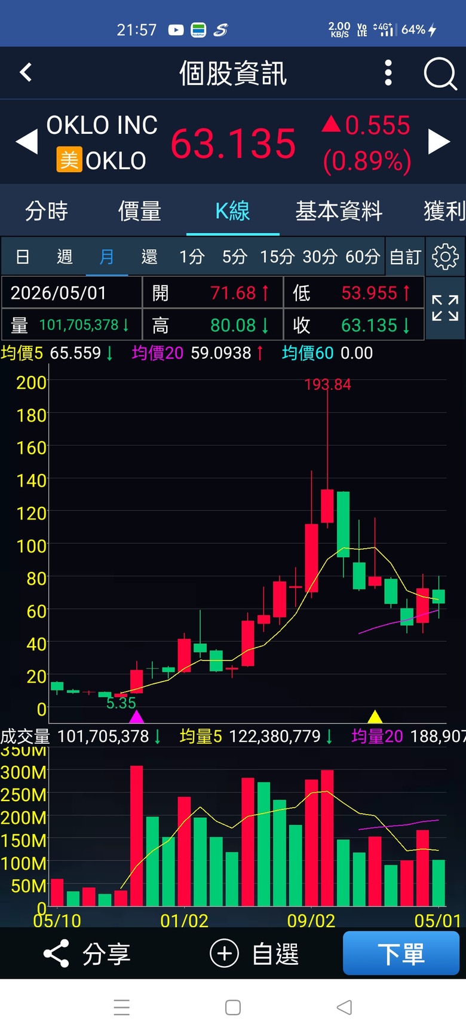The image size is (466, 1036).
Task: Open stock search magnifier
Action: [x=440, y=74]
